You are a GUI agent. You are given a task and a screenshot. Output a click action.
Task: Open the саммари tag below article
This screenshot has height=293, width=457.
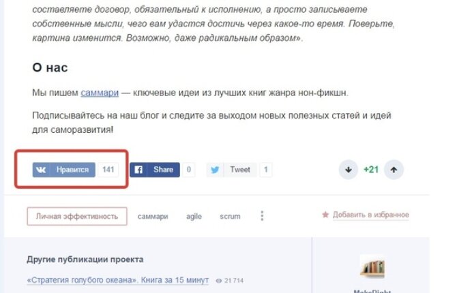(x=153, y=217)
